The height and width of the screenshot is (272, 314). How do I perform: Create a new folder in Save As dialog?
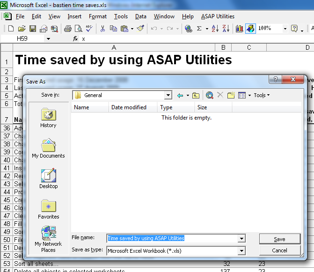click(231, 95)
